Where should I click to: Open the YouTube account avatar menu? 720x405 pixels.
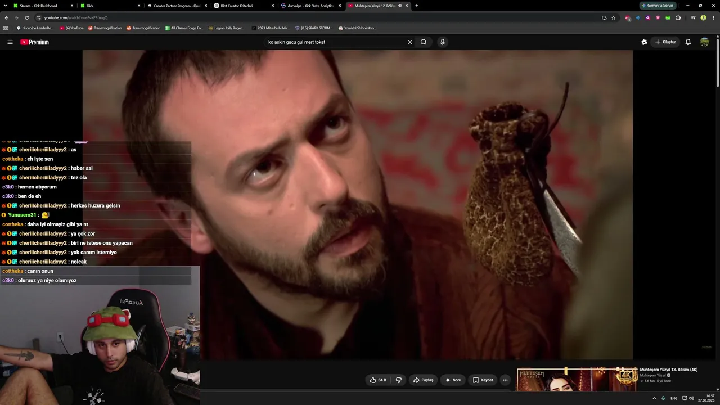(704, 42)
